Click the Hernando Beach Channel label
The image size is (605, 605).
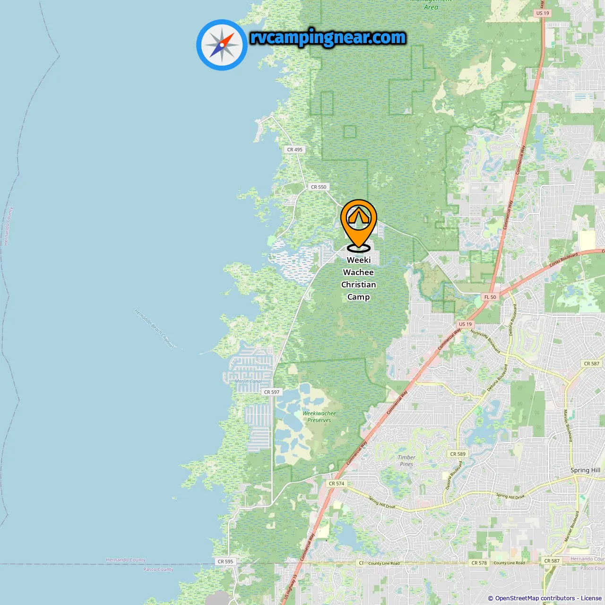pyautogui.click(x=155, y=329)
